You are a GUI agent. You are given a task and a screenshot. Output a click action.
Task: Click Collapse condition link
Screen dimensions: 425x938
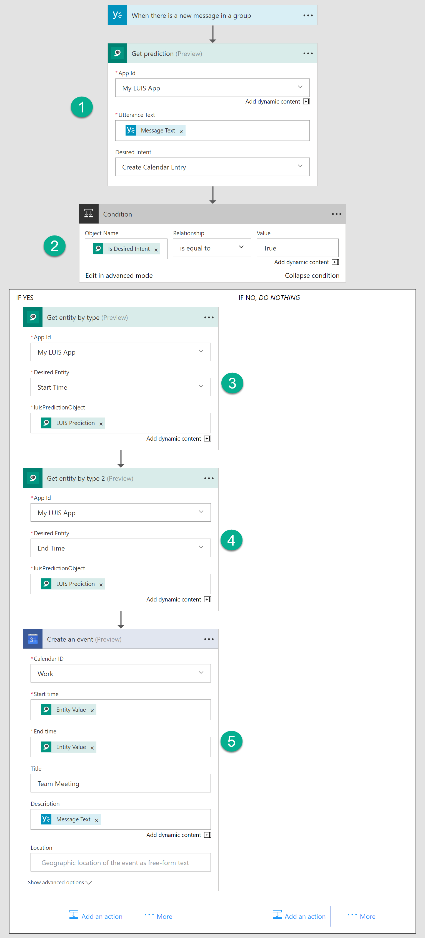pos(312,276)
